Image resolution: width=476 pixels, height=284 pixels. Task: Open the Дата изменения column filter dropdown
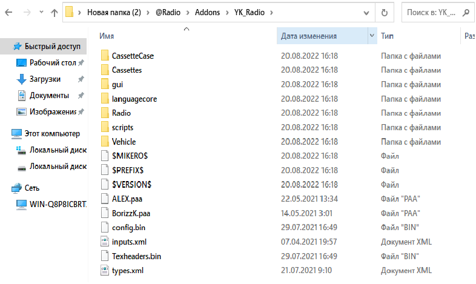(372, 36)
